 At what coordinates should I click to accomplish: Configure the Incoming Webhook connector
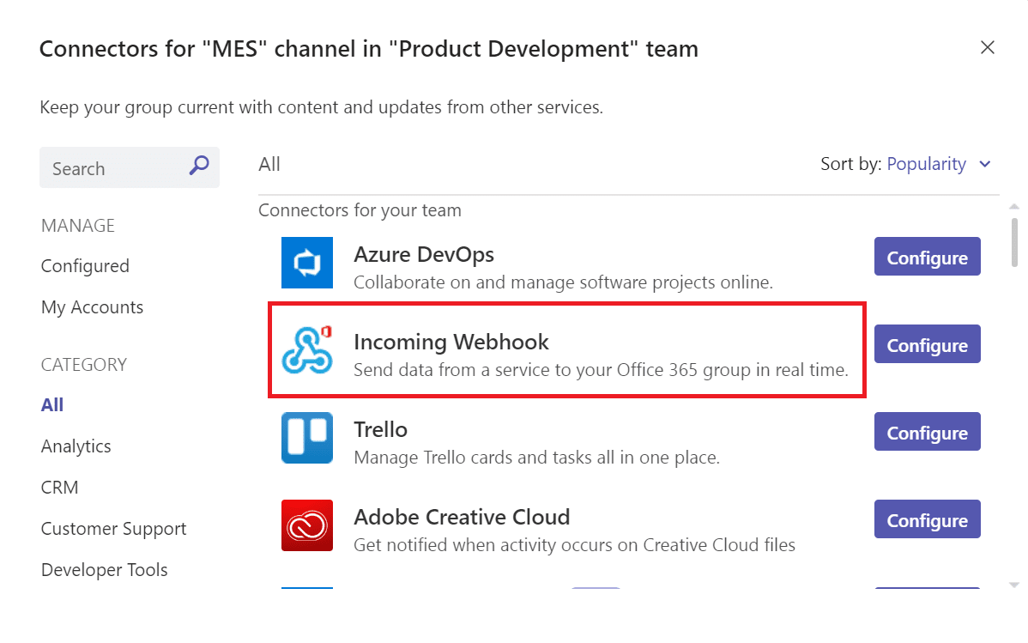click(x=927, y=345)
